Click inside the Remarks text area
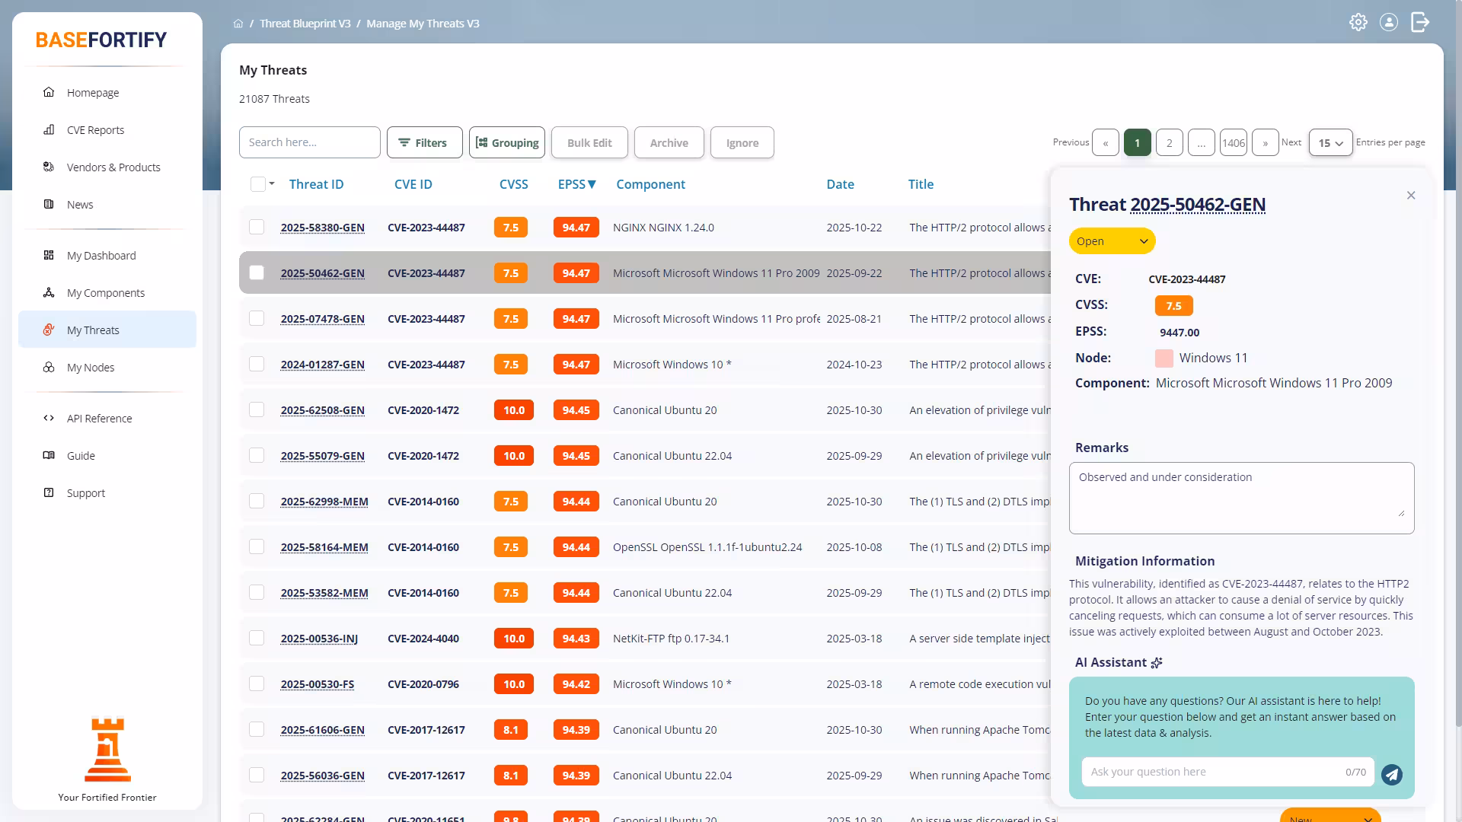This screenshot has height=822, width=1462. click(1240, 497)
